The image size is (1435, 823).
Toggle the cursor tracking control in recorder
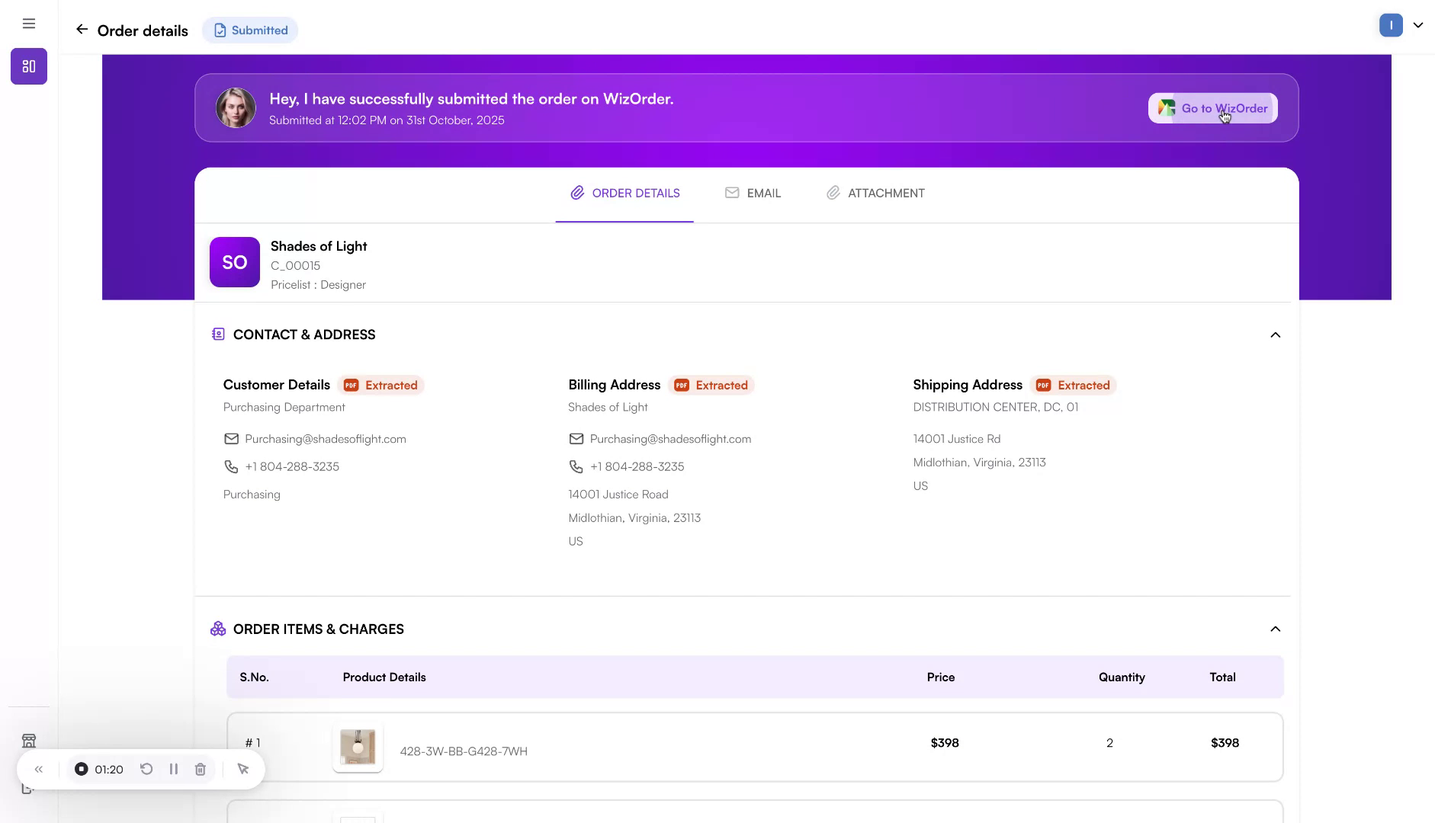[243, 769]
